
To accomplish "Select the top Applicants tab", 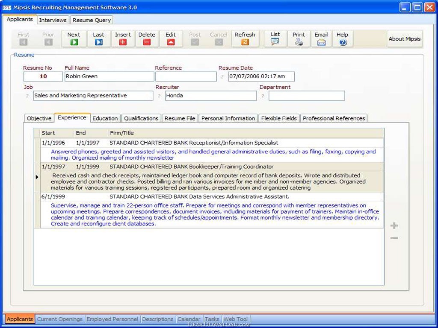I will point(20,19).
